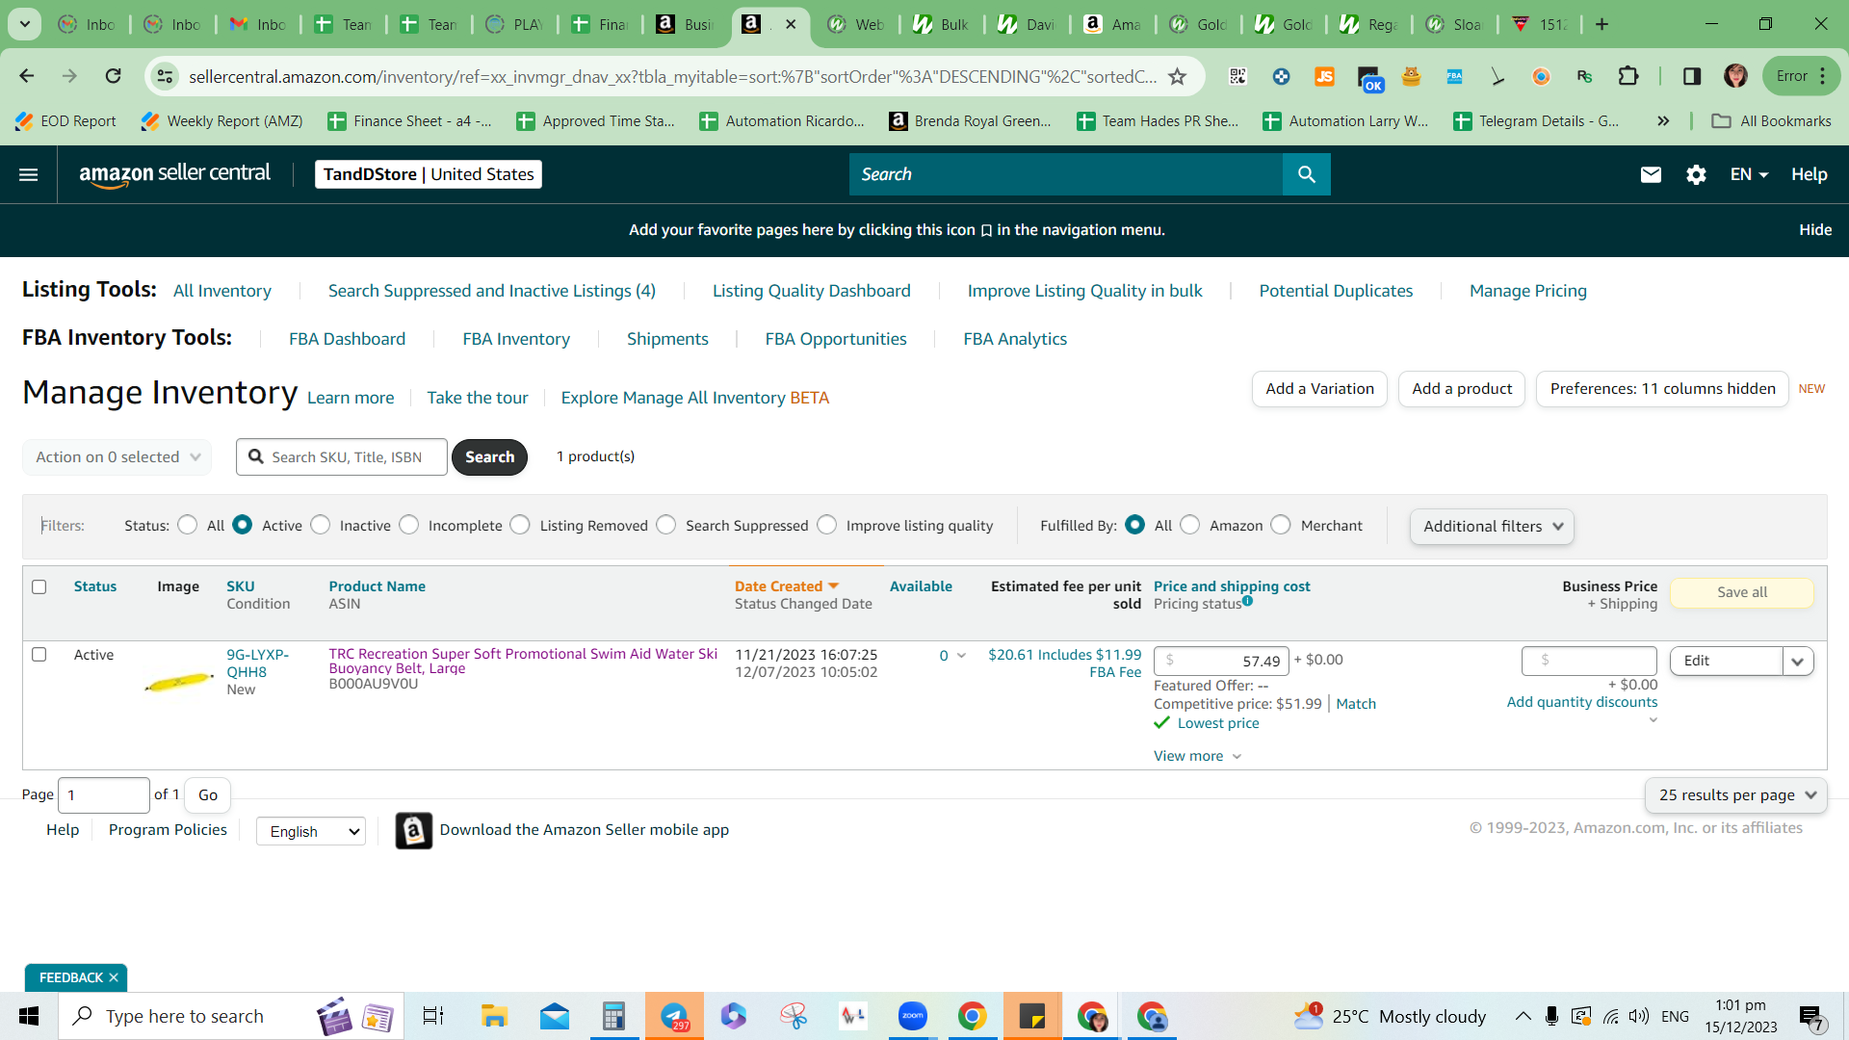Open the FBA calculator extension icon
The width and height of the screenshot is (1849, 1040).
pyautogui.click(x=1454, y=76)
